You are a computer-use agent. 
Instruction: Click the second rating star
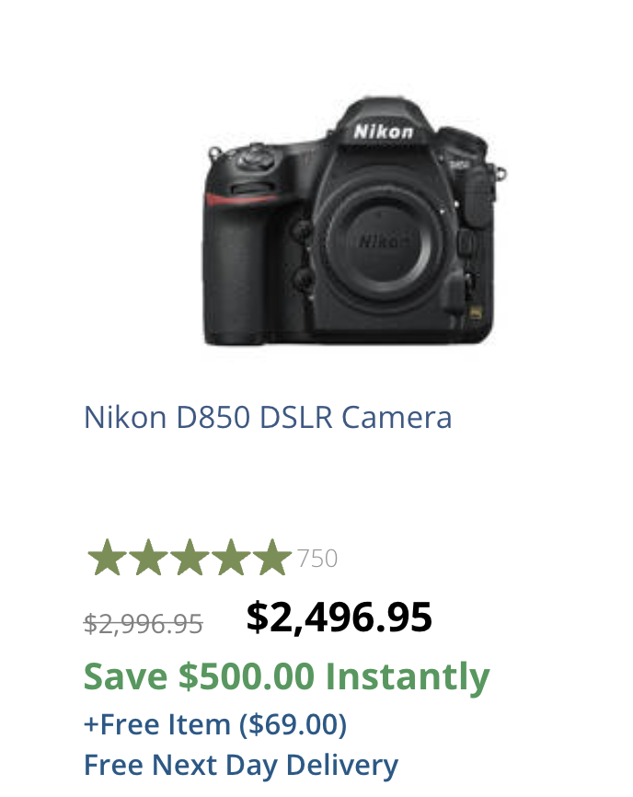[148, 559]
